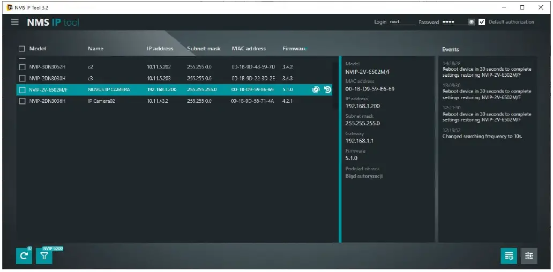Check the NVIP-3DN3052H row checkbox
Image resolution: width=553 pixels, height=272 pixels.
(x=22, y=67)
